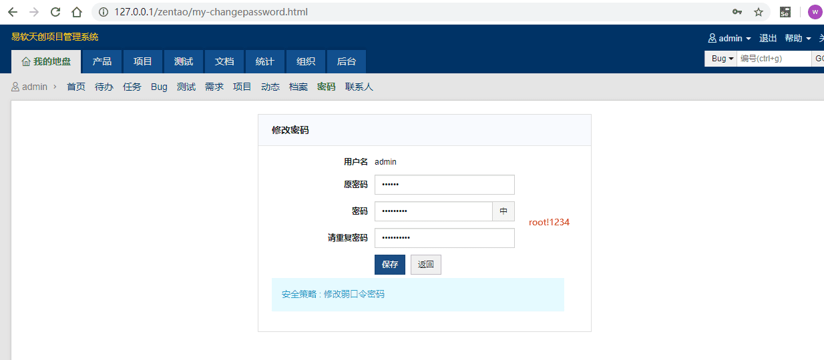The image size is (824, 360).
Task: Open the 后台 tab
Action: point(347,61)
